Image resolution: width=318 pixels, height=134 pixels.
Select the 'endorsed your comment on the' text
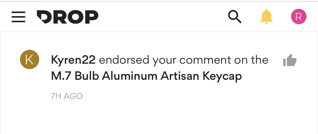[x=183, y=60]
